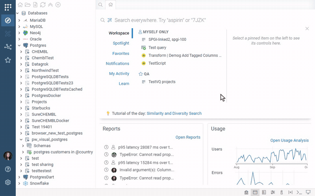The height and width of the screenshot is (196, 315).
Task: Click the info 'i' icon in status bar
Action: point(282,192)
